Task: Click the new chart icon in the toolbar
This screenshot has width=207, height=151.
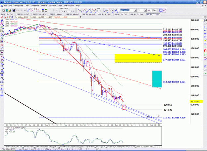Action: click(3, 10)
